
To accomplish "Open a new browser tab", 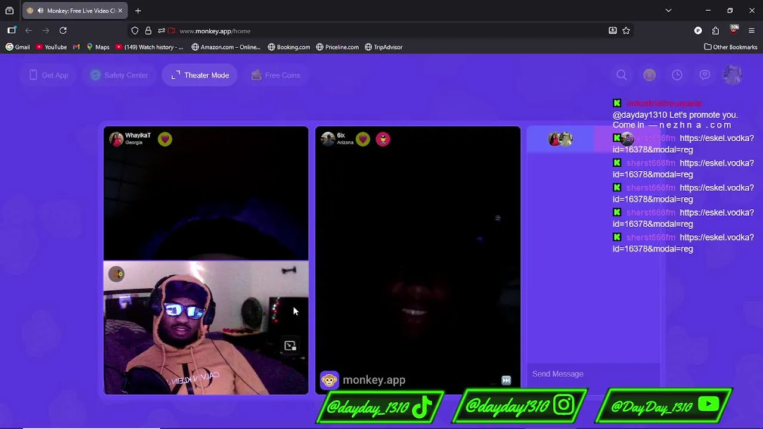I will (x=138, y=11).
